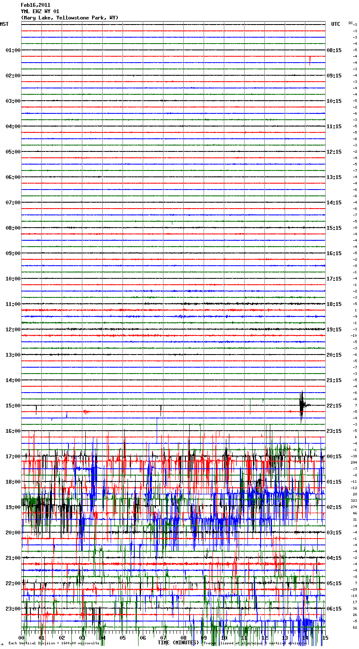Screen dimensions: 359x649
Task: Select the 02:00 MST time label
Action: [13, 76]
